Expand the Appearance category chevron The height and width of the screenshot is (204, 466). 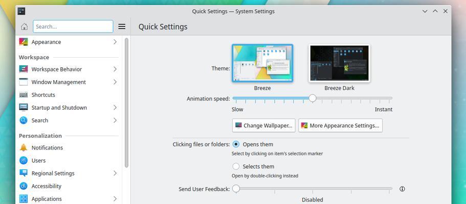point(115,42)
